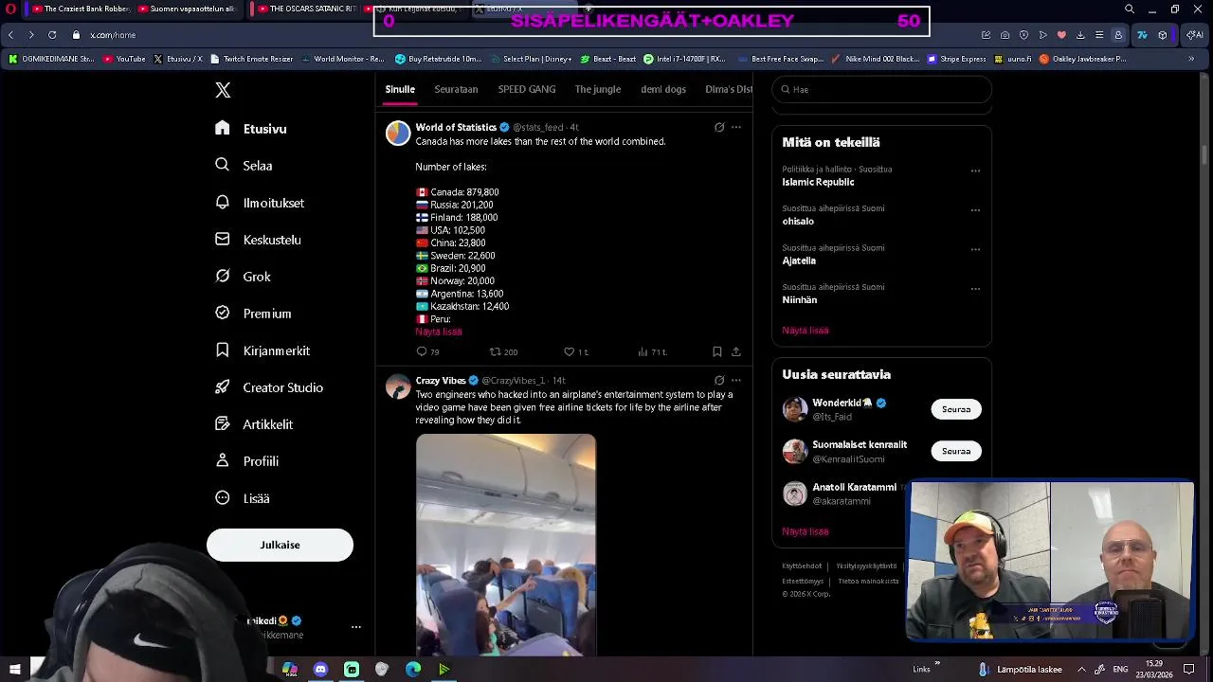
Task: Open options for ohisalo trend
Action: 975,210
